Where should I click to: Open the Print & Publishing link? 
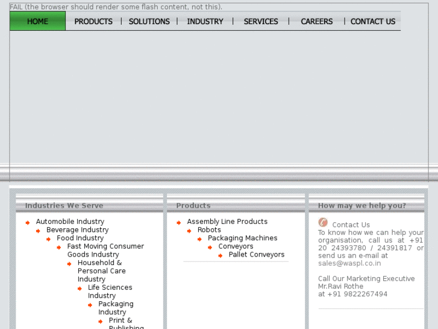click(x=127, y=324)
